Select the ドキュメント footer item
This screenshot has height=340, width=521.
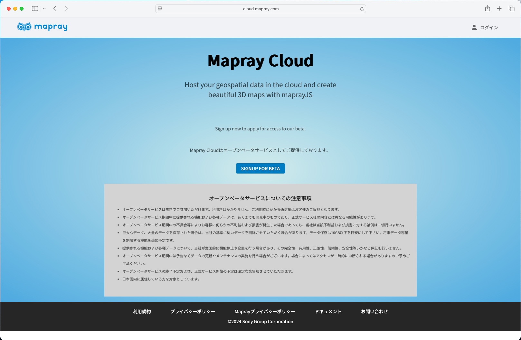pyautogui.click(x=328, y=312)
